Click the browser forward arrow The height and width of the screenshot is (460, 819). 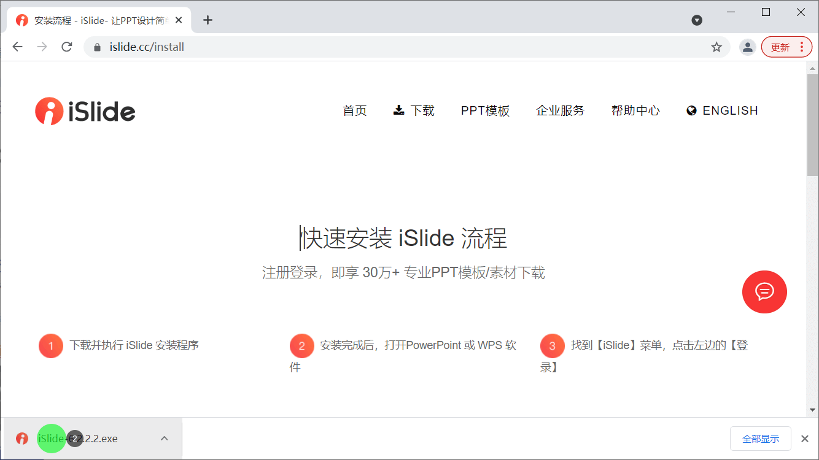click(42, 47)
